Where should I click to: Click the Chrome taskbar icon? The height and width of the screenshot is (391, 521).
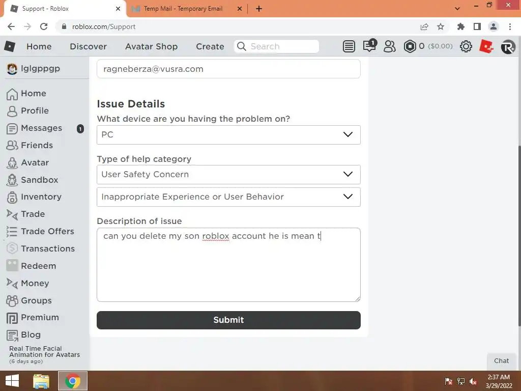click(x=73, y=381)
